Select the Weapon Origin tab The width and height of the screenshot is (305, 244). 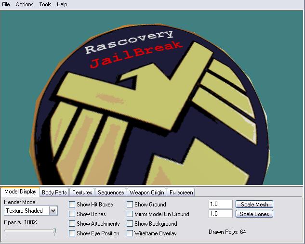pos(146,193)
